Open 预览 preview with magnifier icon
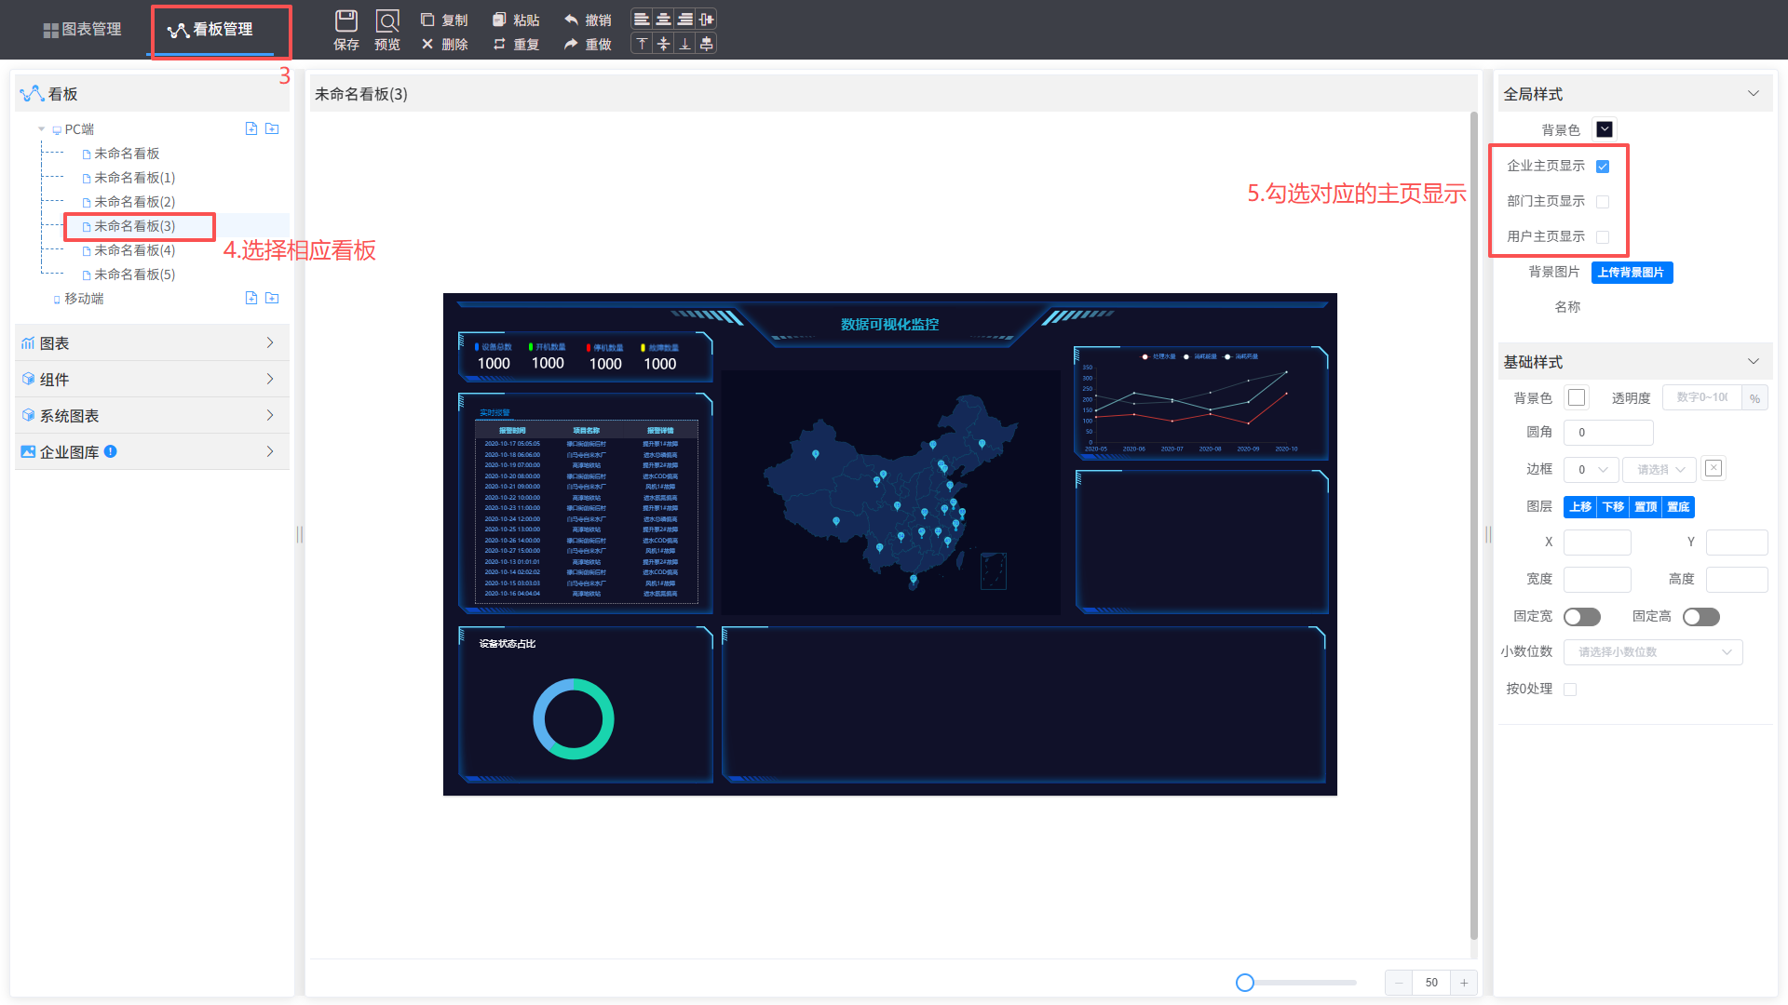The image size is (1788, 1005). 386,20
